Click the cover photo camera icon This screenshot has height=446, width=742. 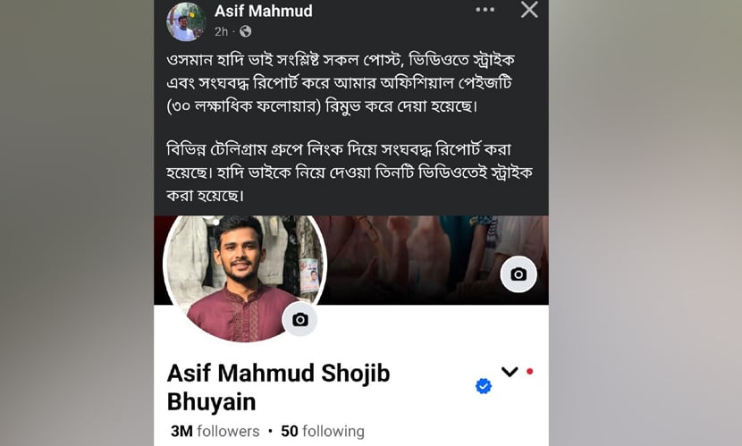point(519,274)
